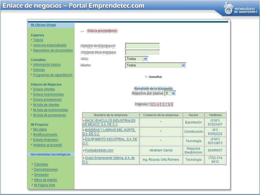Viewport: 260px width, 195px height.
Task: Open the Tutoriales link
Action: (x=41, y=164)
